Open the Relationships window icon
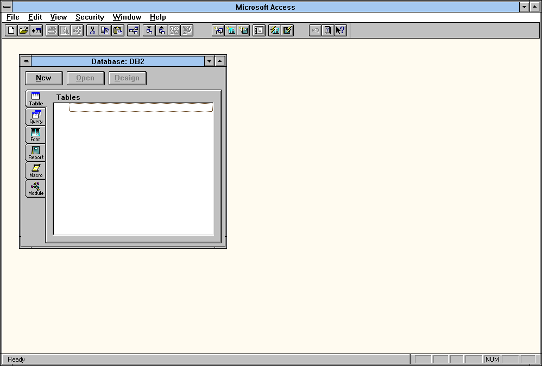This screenshot has height=366, width=542. point(133,30)
